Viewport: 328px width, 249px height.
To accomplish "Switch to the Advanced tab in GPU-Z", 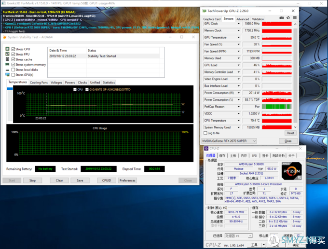I will (243, 19).
